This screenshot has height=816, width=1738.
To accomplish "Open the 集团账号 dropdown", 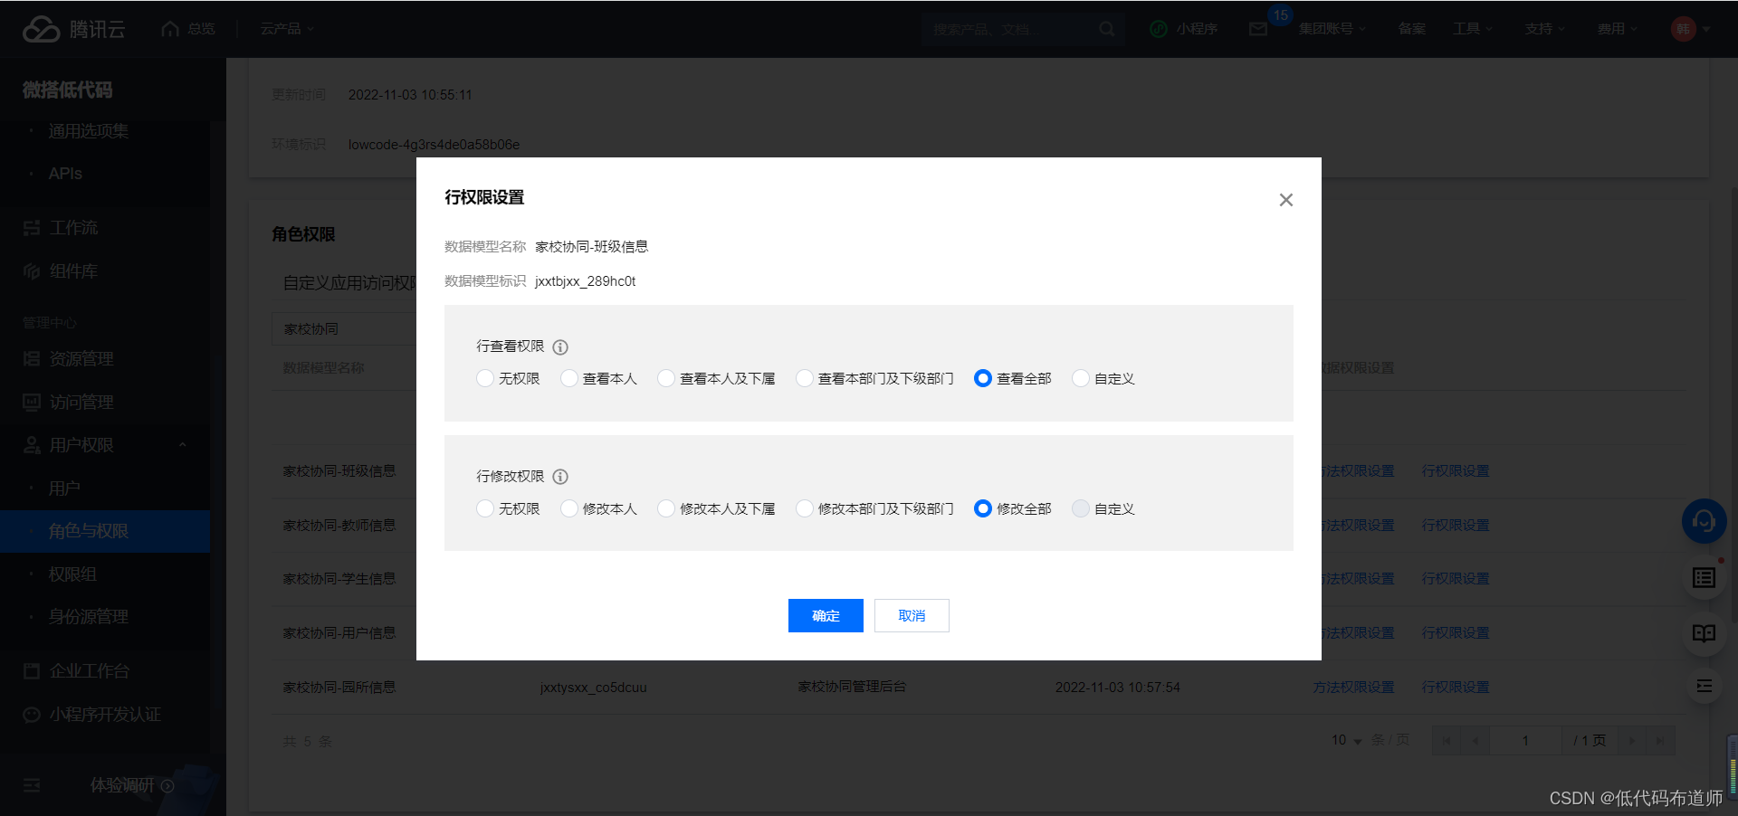I will pyautogui.click(x=1332, y=29).
